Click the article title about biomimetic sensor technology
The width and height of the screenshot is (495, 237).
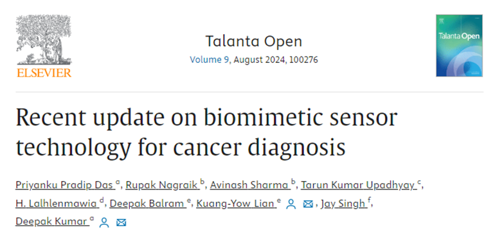(x=206, y=132)
